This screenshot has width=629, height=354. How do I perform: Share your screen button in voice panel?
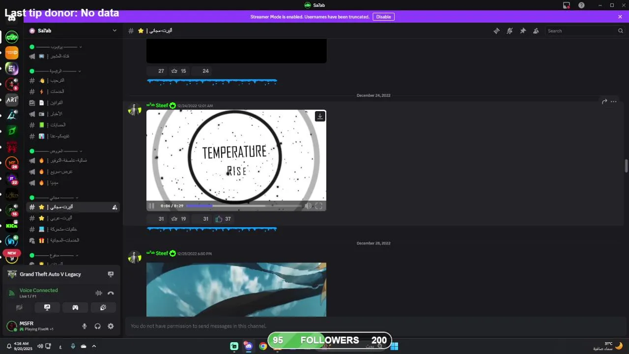tap(47, 307)
